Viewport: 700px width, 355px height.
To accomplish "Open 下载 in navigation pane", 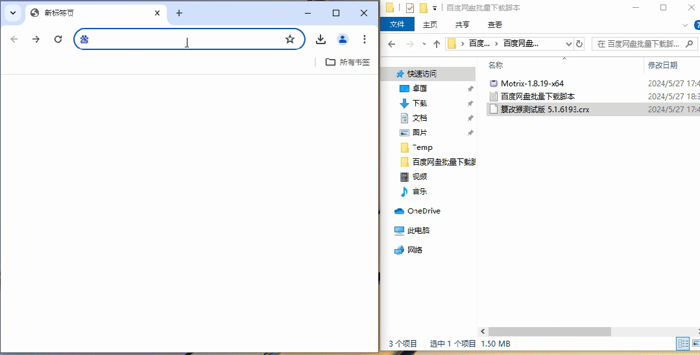I will pos(420,103).
